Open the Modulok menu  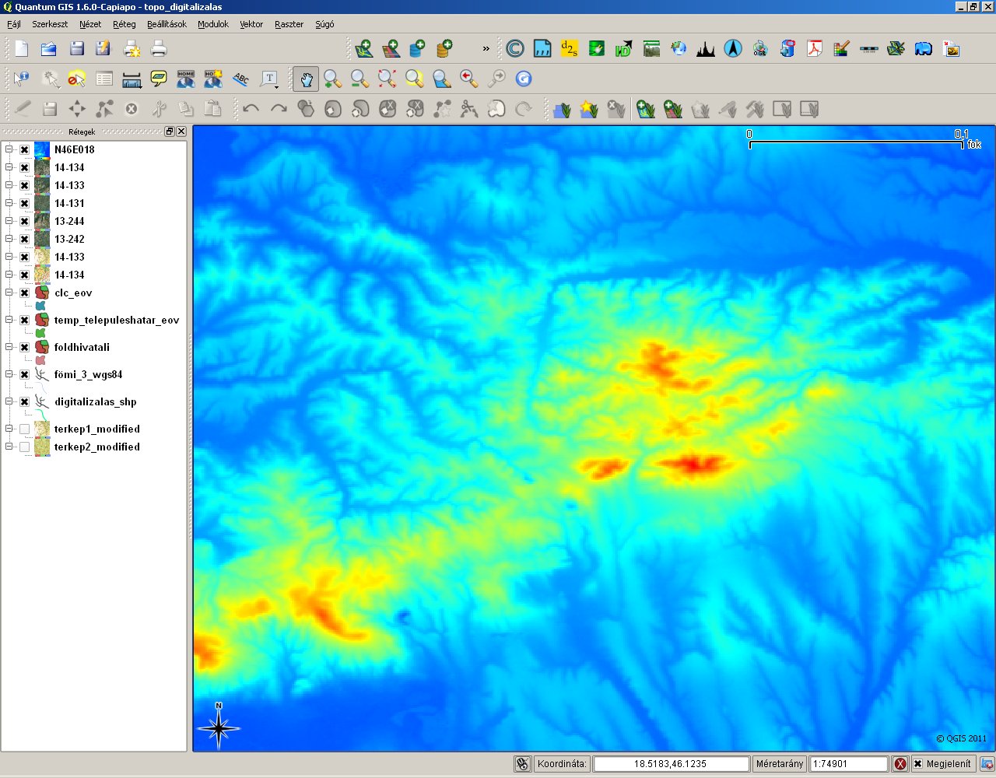213,24
